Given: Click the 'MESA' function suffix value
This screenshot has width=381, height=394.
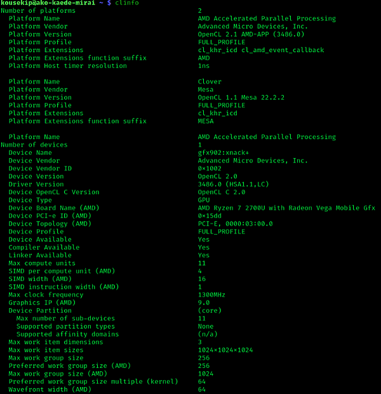Looking at the screenshot, I should 206,121.
